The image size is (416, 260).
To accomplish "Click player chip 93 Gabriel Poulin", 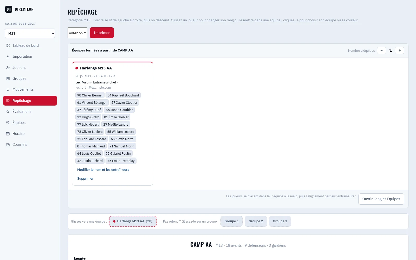I will pos(118,154).
